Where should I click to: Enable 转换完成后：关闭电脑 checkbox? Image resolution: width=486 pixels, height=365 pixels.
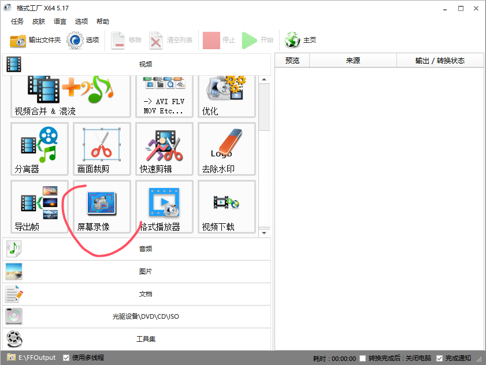(x=362, y=358)
